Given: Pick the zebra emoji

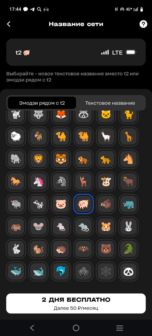Looking at the screenshot, I should click(61, 181).
